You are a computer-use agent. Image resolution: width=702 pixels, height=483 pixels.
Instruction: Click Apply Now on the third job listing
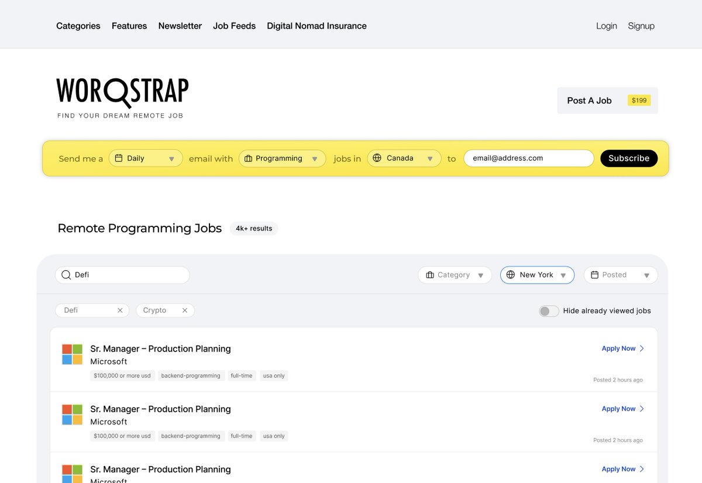pyautogui.click(x=618, y=469)
